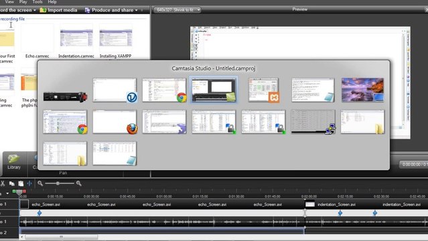Click the zoom keyframe diamond beneath the echo clip
Viewport: 428px width, 241px height.
click(x=40, y=213)
